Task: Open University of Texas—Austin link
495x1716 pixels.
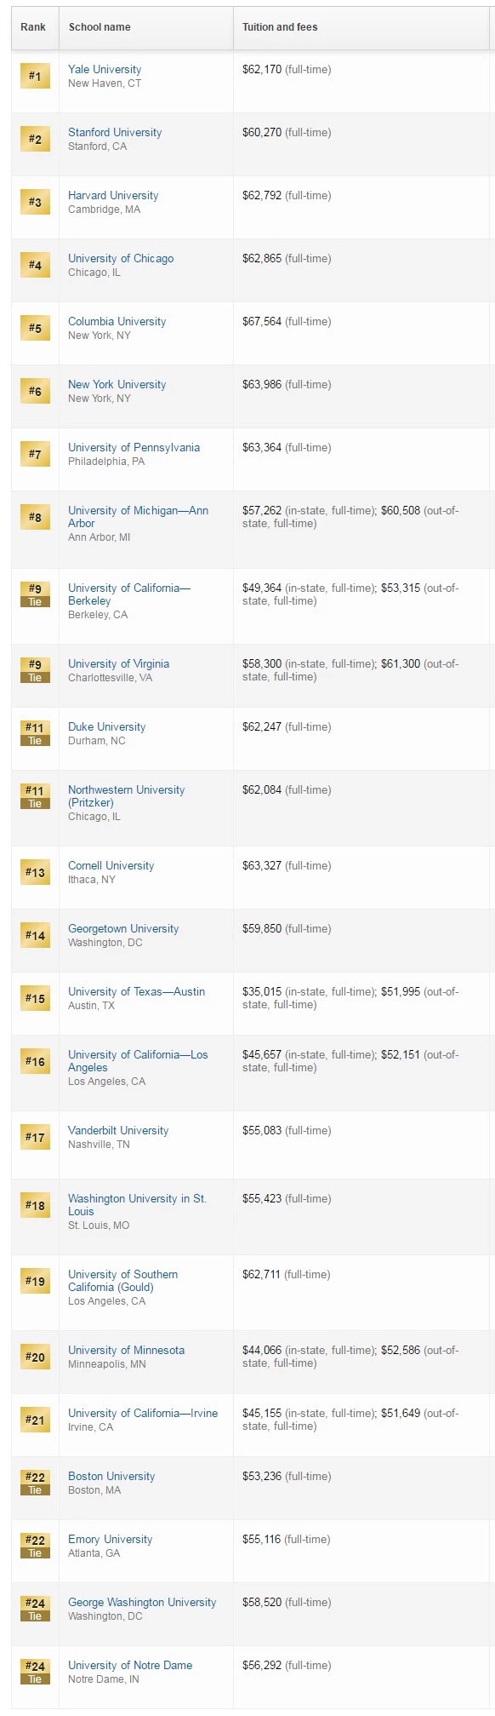Action: coord(136,991)
